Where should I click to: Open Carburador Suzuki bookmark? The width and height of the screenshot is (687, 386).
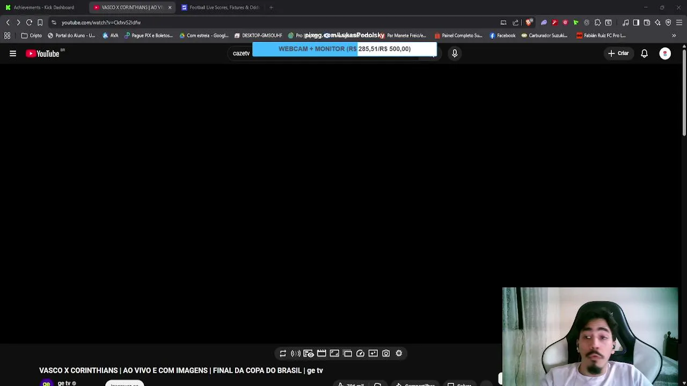click(544, 35)
